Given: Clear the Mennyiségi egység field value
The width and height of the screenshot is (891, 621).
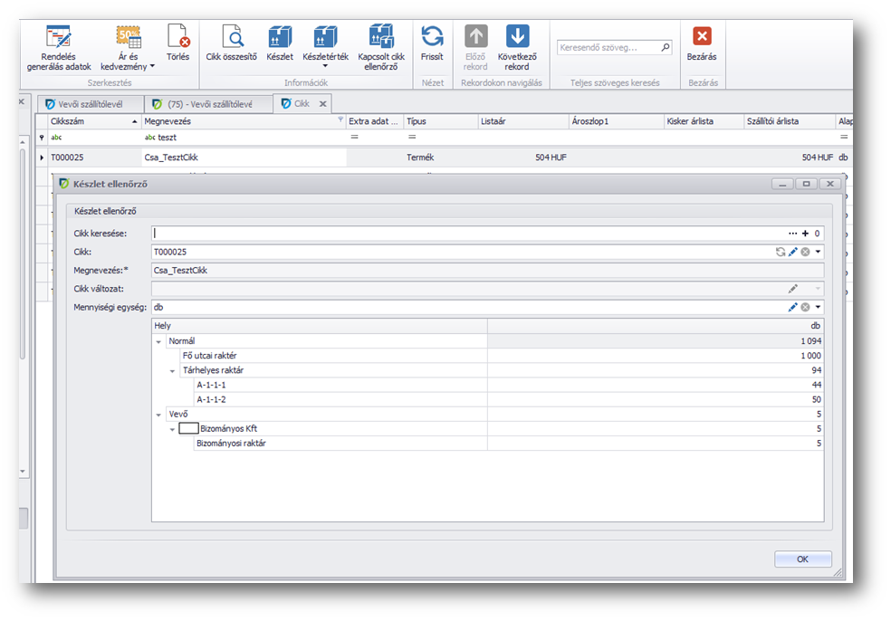Looking at the screenshot, I should 805,307.
